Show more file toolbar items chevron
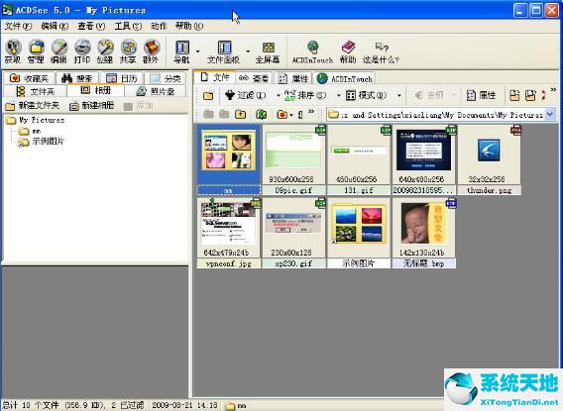The height and width of the screenshot is (411, 563). pyautogui.click(x=553, y=90)
